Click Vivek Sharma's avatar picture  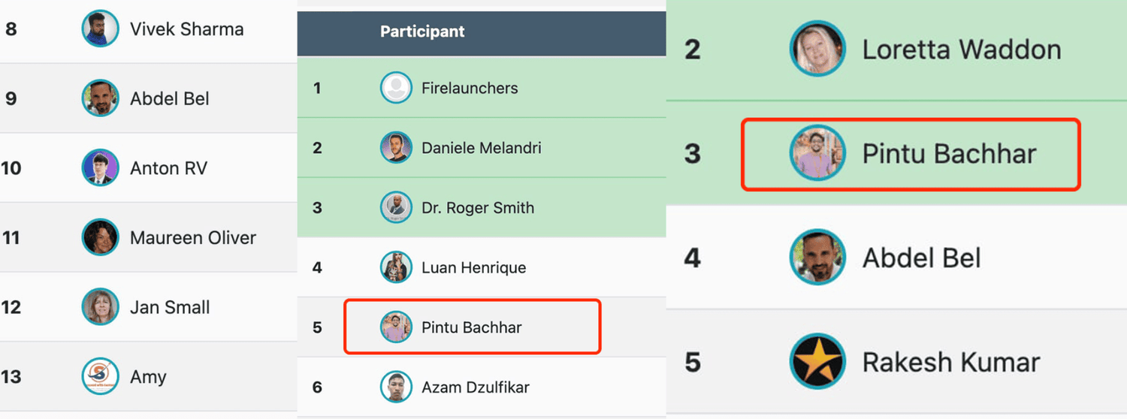(100, 29)
